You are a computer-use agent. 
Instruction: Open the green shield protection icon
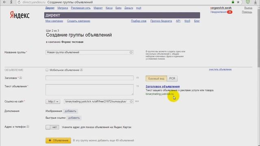(248, 2)
